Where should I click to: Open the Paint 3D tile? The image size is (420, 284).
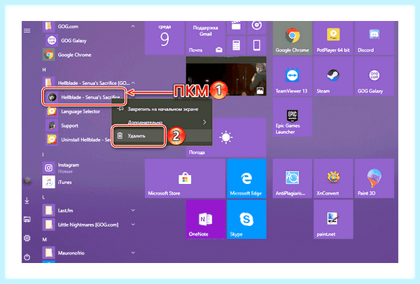click(374, 178)
